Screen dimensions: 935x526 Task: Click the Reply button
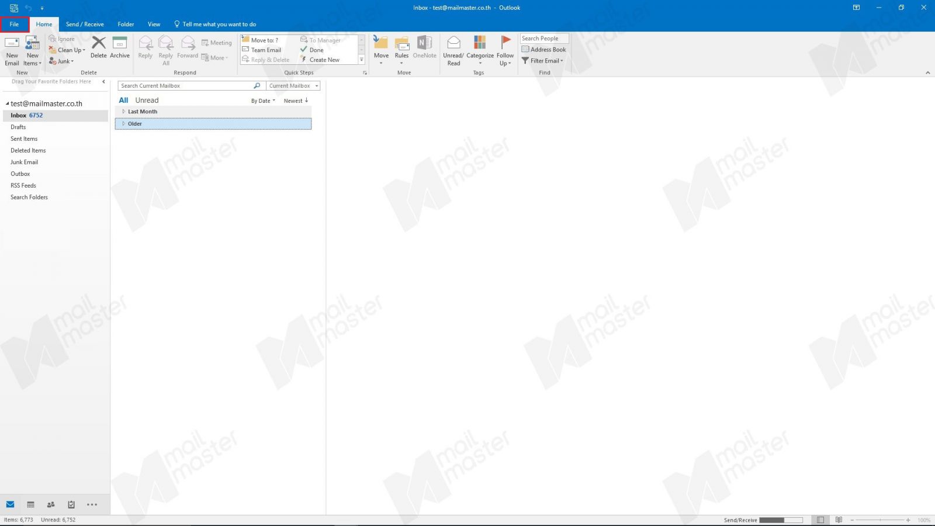146,47
